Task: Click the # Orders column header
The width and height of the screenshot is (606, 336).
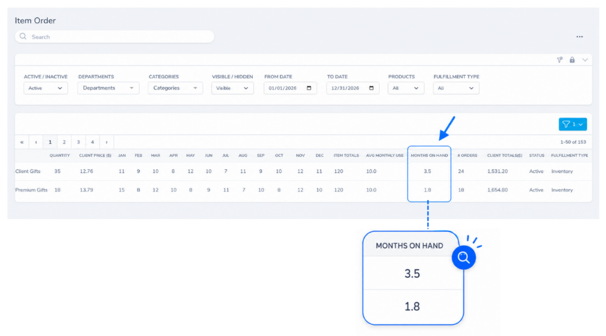Action: (467, 155)
